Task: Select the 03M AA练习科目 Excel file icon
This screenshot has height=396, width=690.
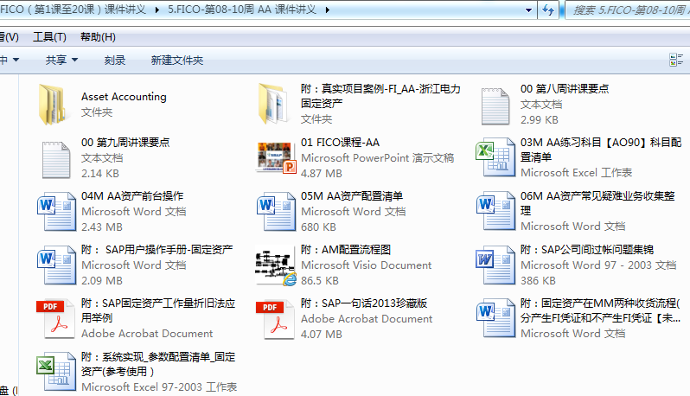Action: (495, 157)
